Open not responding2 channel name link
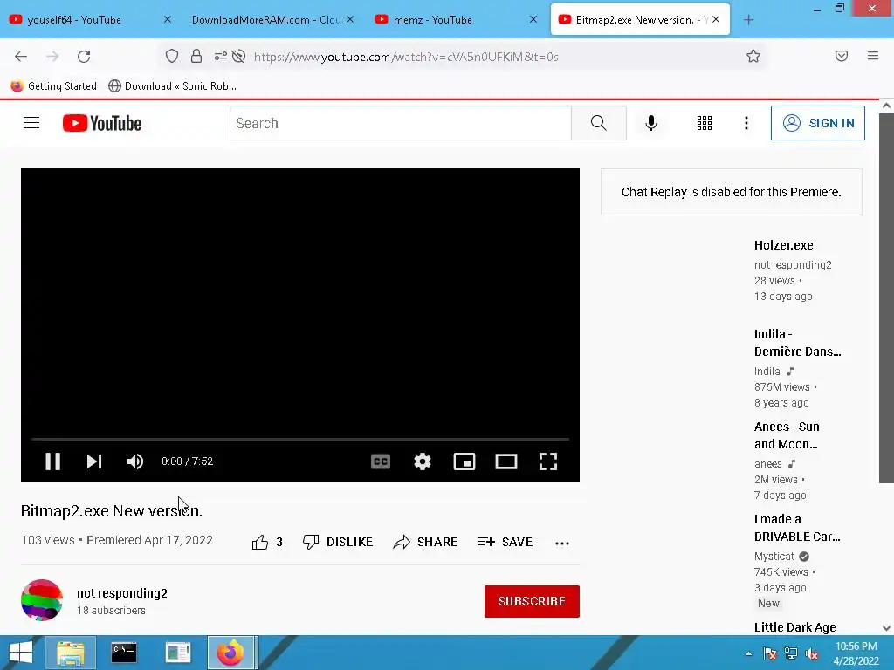 click(x=122, y=593)
